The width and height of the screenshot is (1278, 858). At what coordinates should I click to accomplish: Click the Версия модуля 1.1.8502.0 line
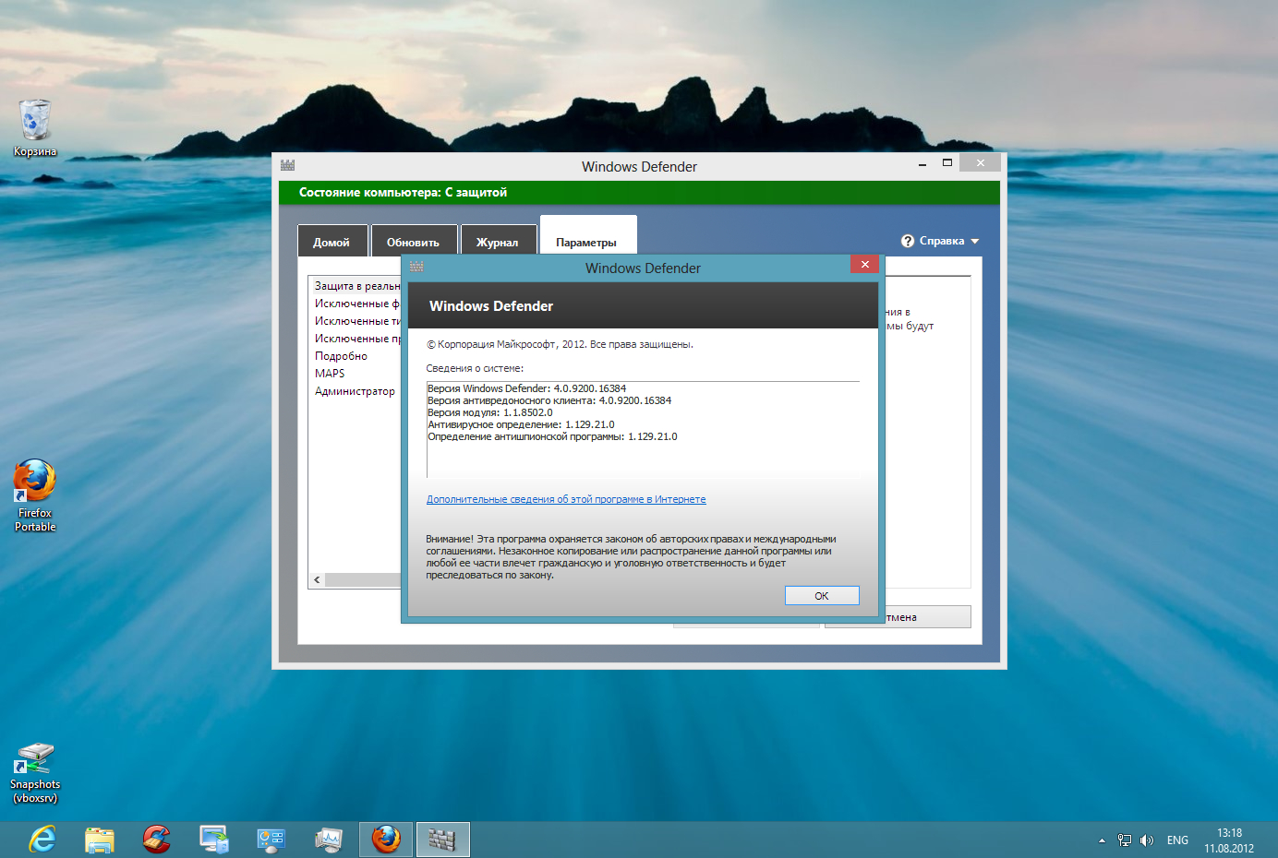489,412
